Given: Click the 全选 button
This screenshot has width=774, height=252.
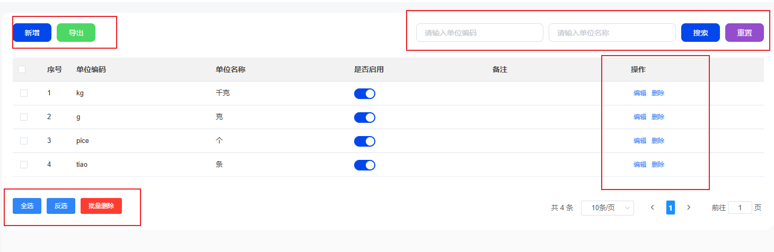Looking at the screenshot, I should (27, 206).
